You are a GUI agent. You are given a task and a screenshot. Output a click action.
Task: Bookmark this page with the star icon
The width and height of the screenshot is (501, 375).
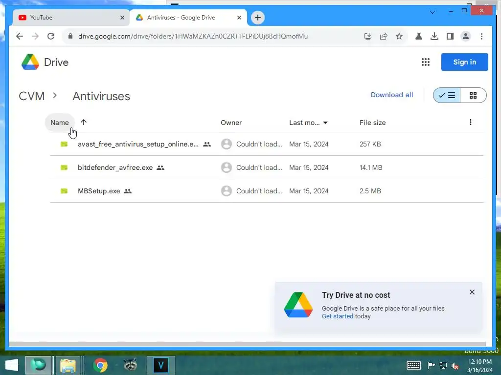point(399,36)
